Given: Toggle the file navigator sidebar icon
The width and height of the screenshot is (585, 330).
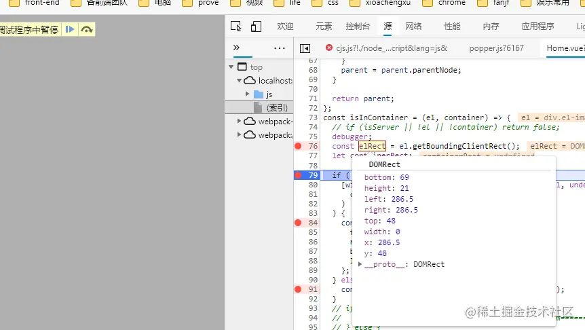Looking at the screenshot, I should pos(305,48).
